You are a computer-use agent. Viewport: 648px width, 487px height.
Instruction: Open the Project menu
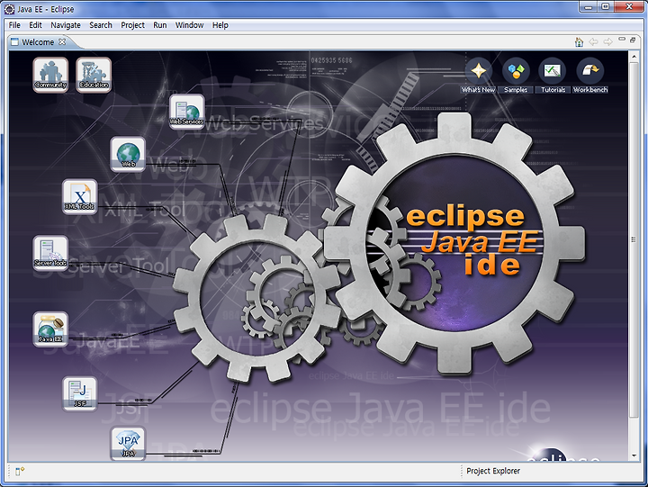(x=132, y=25)
